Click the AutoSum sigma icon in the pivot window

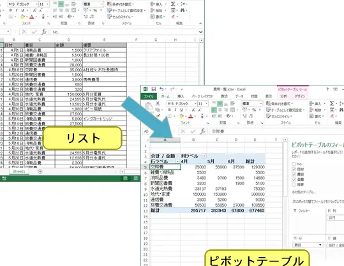click(332, 103)
